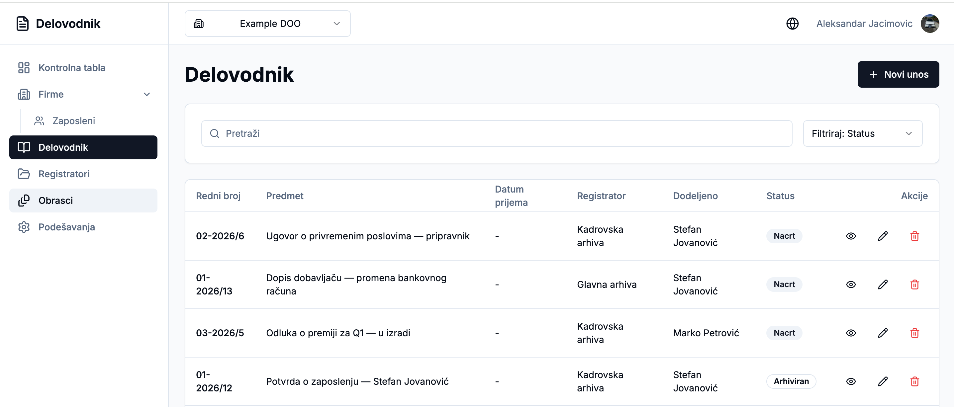
Task: View entry 02-2026/6 with the eye icon
Action: tap(851, 236)
